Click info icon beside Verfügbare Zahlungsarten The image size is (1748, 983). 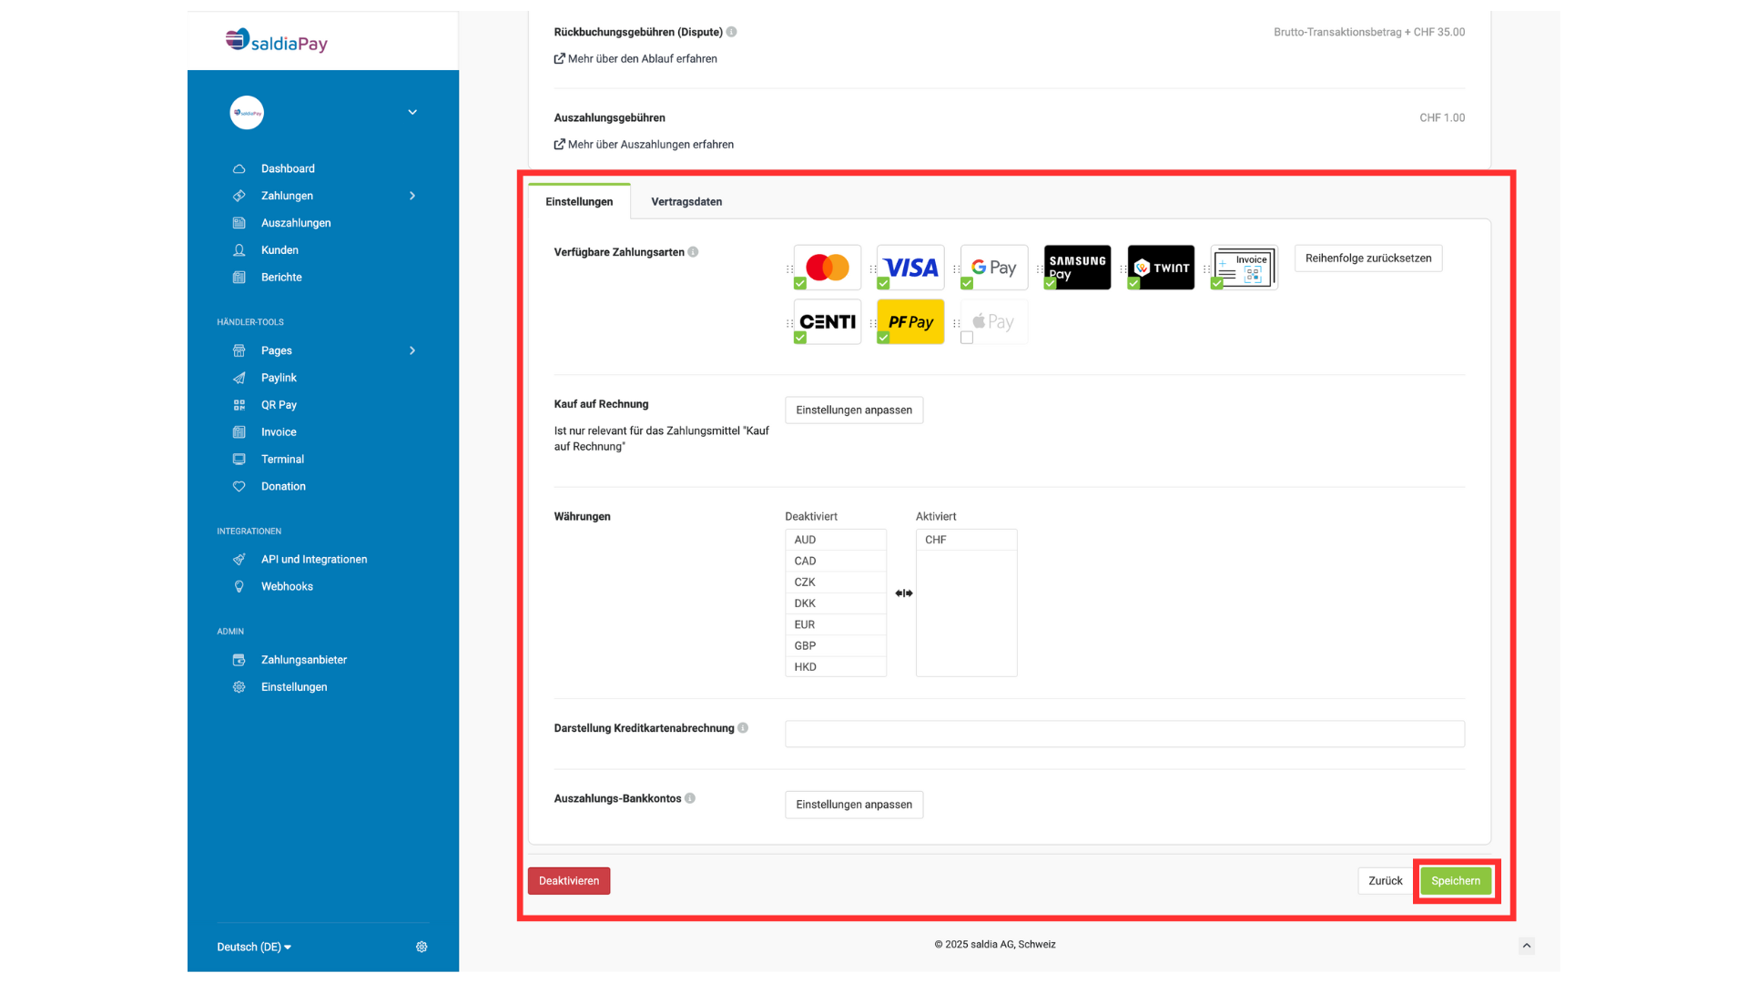pos(694,252)
